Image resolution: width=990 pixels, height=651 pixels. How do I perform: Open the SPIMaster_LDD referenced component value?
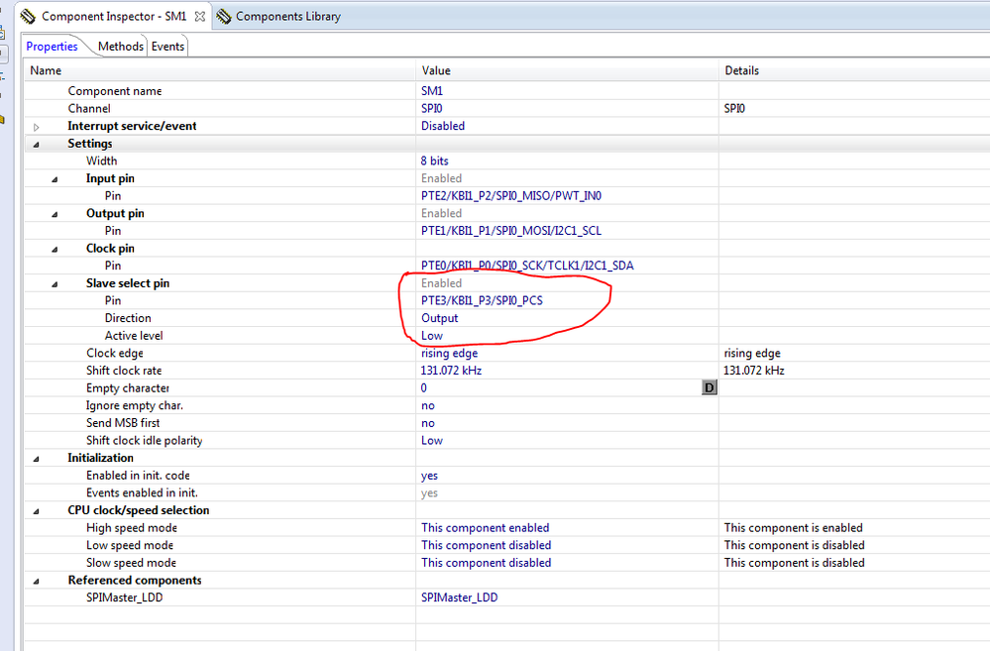(x=459, y=597)
